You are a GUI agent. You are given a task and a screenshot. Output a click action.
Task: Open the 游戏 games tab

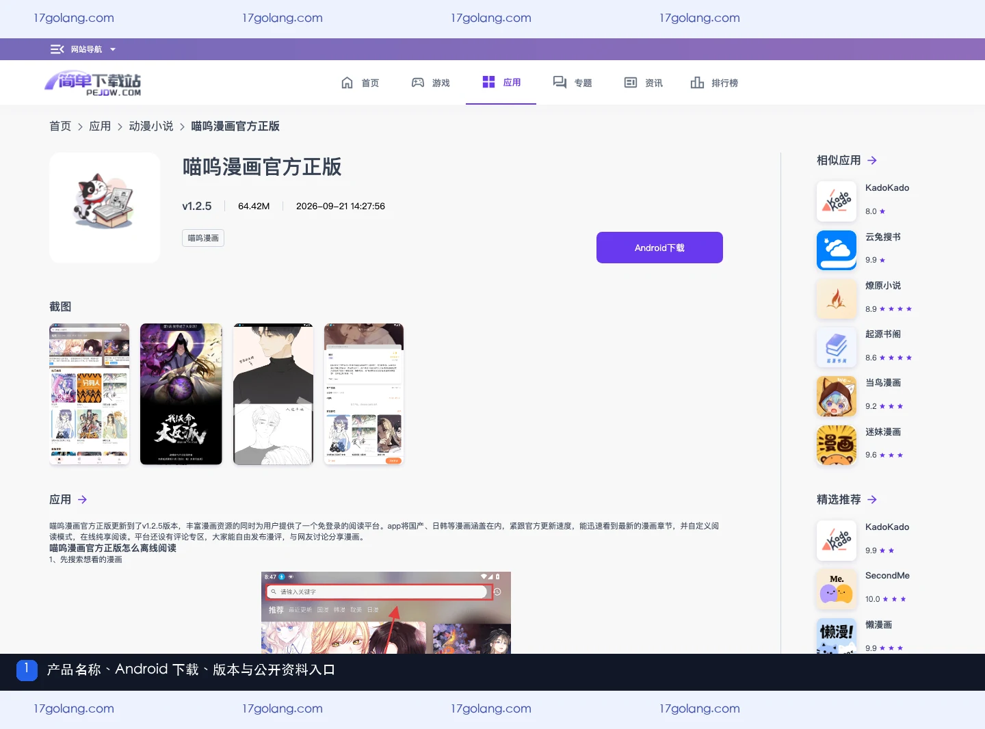click(430, 83)
